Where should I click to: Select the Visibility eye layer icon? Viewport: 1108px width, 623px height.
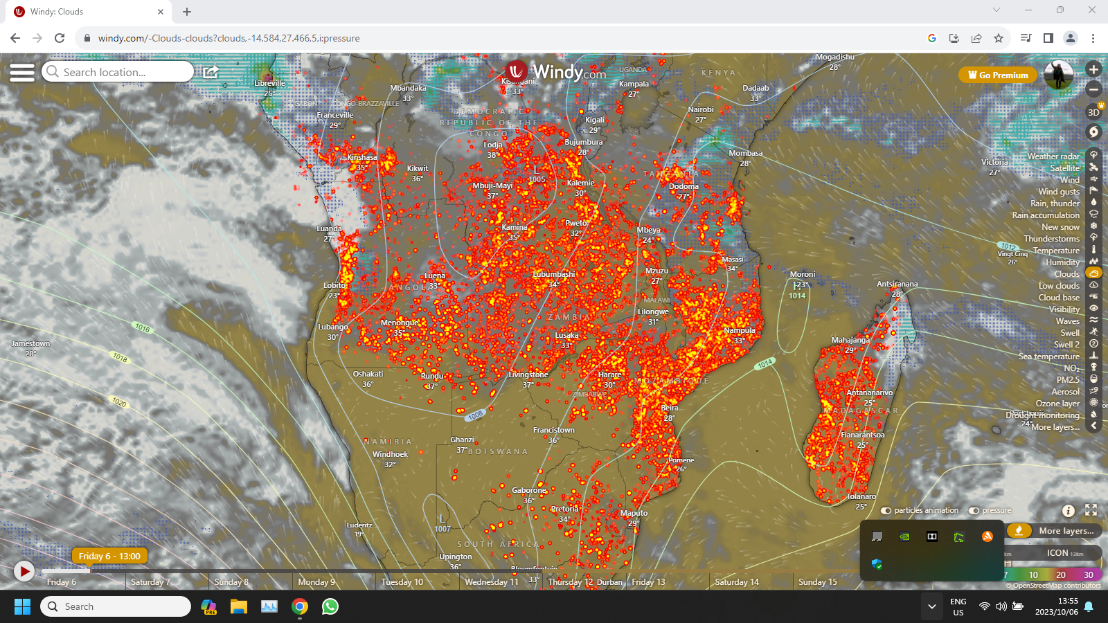pyautogui.click(x=1094, y=309)
